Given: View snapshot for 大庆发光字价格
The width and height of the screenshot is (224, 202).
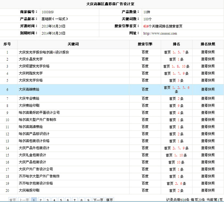Looking at the screenshot, I should click(208, 80).
